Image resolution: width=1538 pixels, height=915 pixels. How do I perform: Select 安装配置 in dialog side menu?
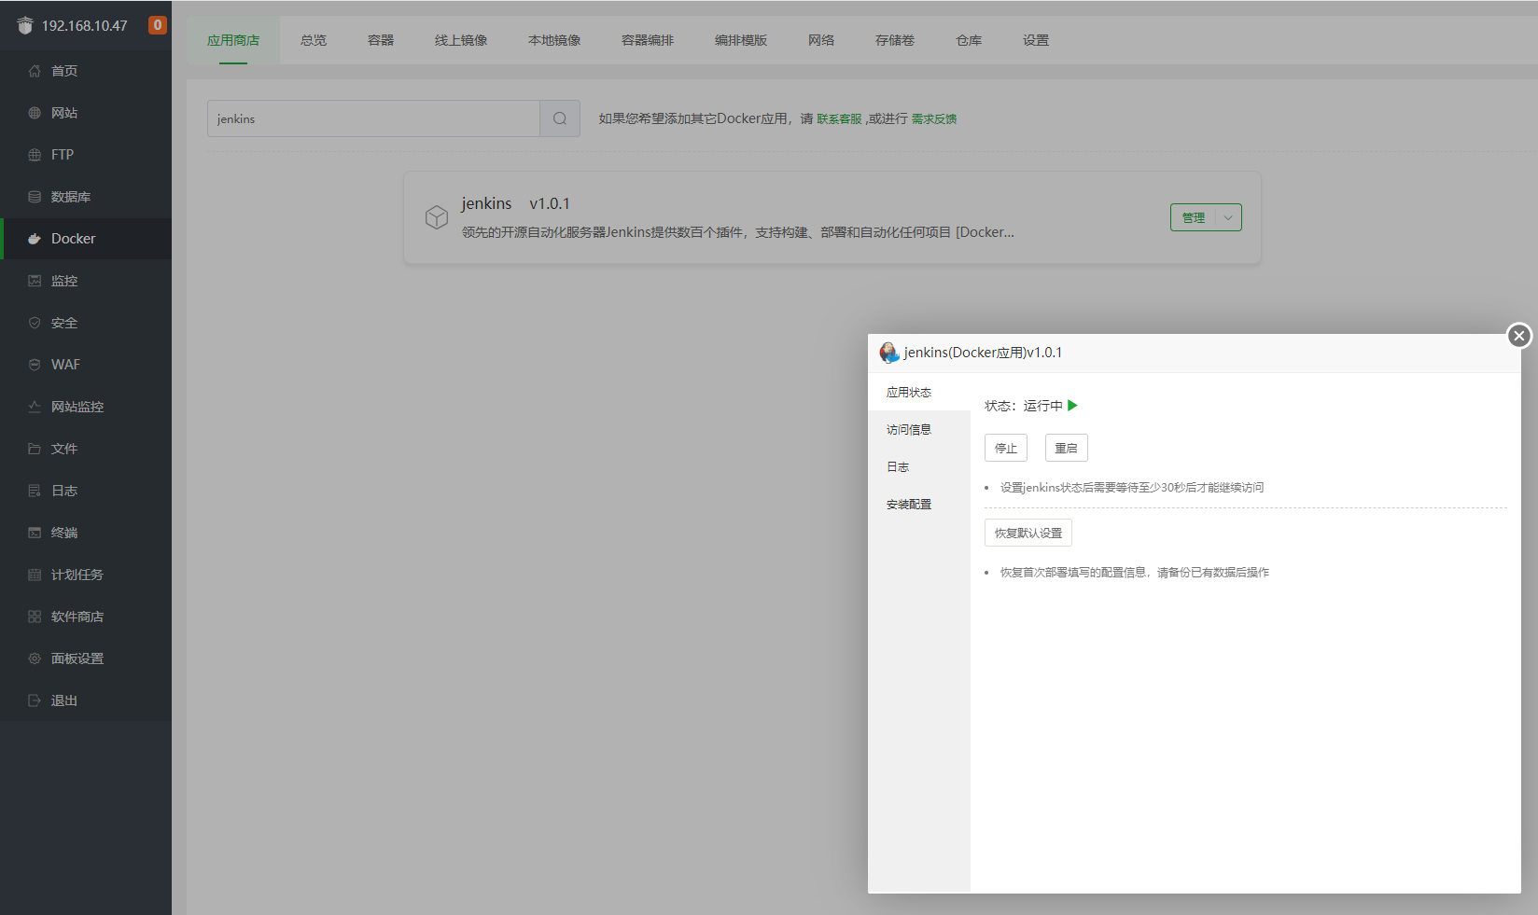(919, 504)
